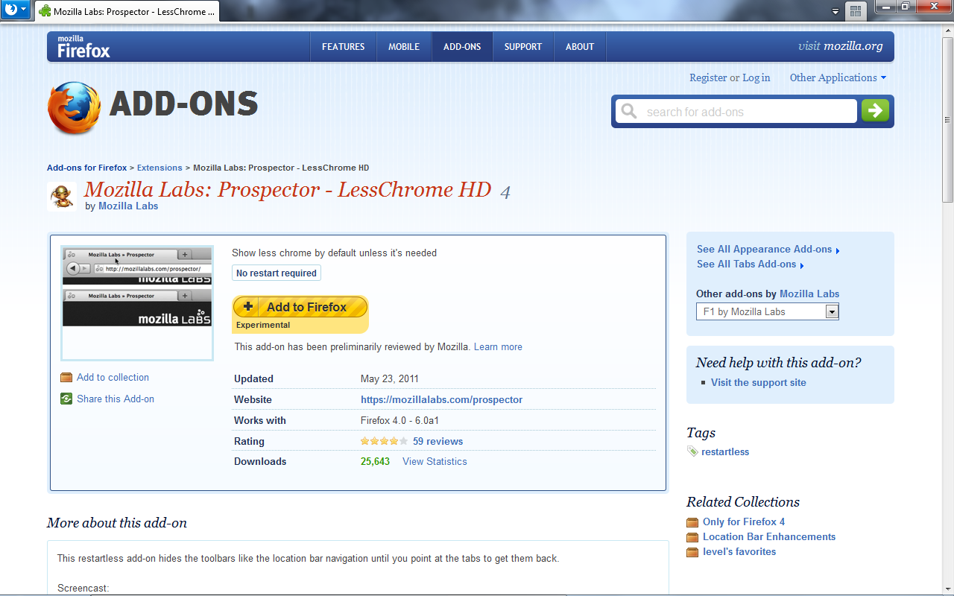Open the Firefox app menu button
The width and height of the screenshot is (954, 596).
16,10
